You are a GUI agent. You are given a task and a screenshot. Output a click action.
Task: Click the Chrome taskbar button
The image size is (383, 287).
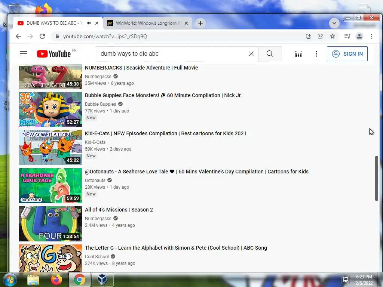80,280
